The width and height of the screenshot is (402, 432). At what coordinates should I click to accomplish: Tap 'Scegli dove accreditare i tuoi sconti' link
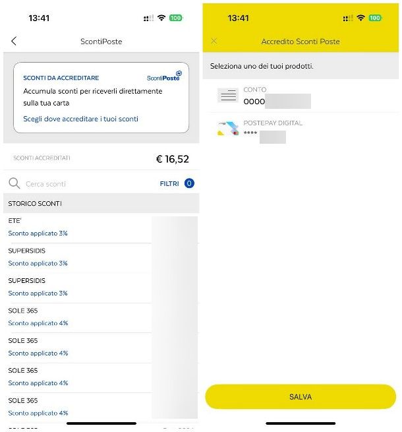pyautogui.click(x=80, y=119)
